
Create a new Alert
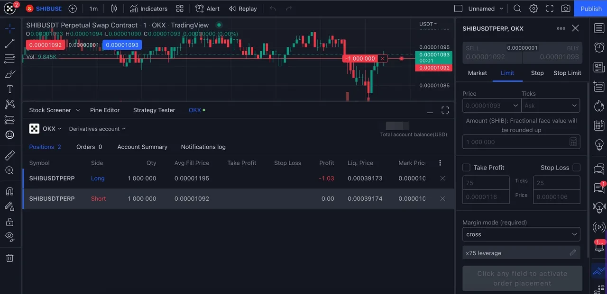[208, 9]
